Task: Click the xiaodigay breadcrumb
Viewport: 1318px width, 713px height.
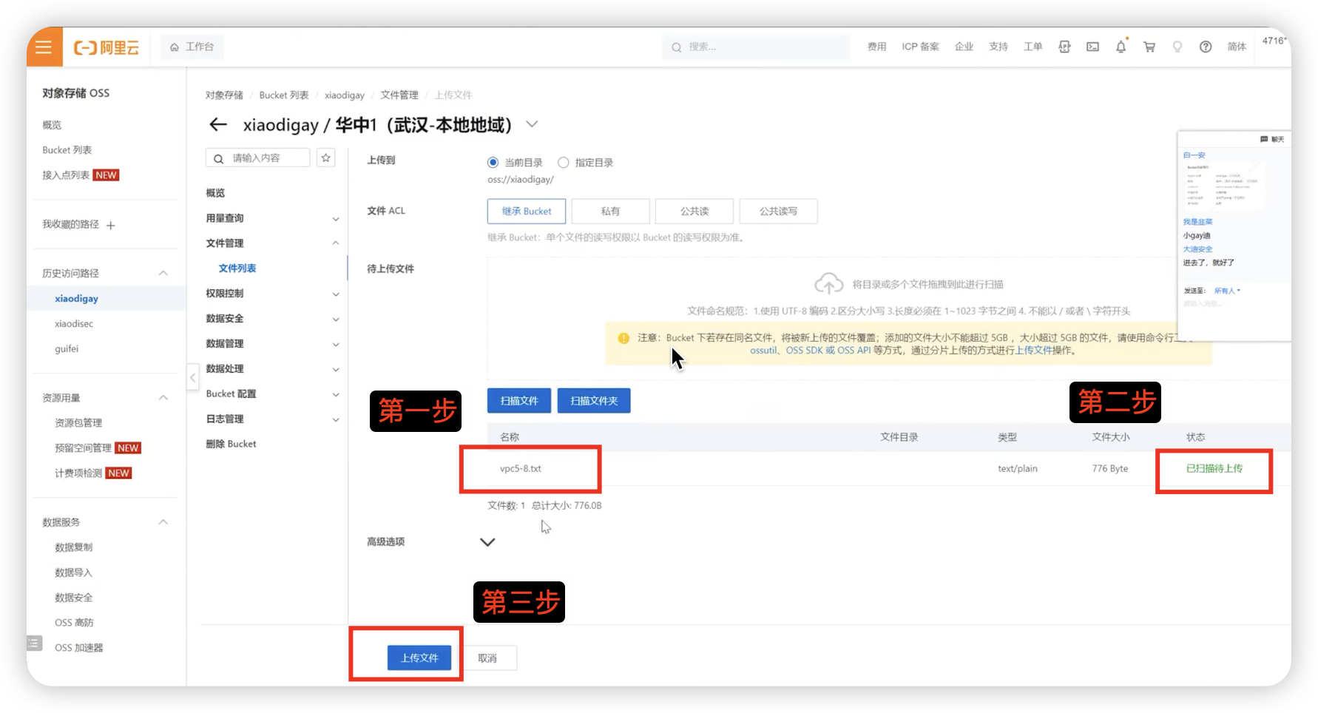Action: click(345, 95)
